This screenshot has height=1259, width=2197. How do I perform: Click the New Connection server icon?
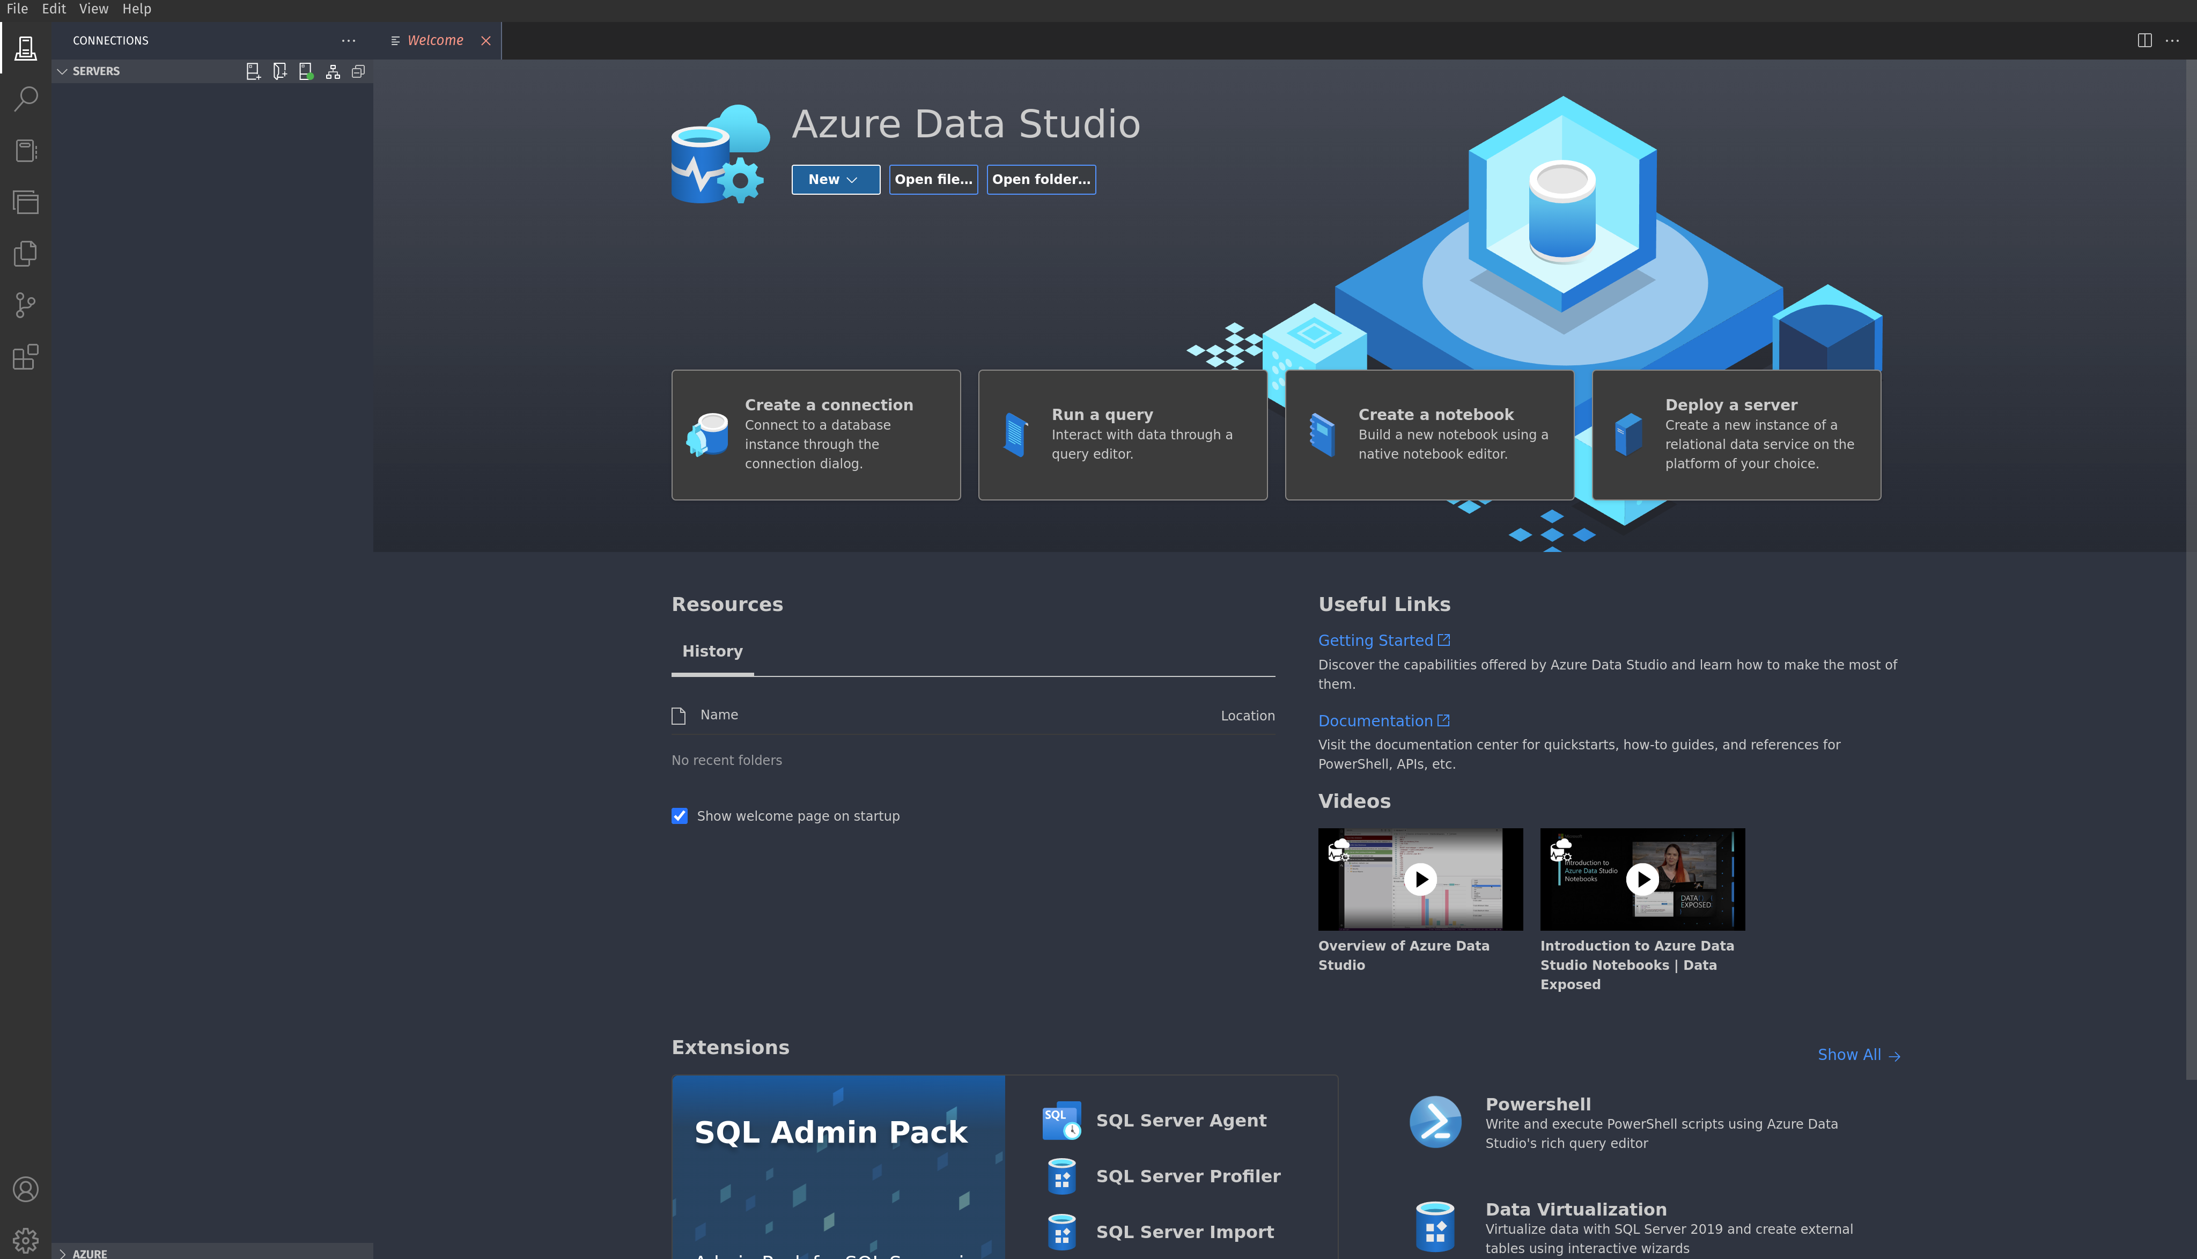(253, 72)
